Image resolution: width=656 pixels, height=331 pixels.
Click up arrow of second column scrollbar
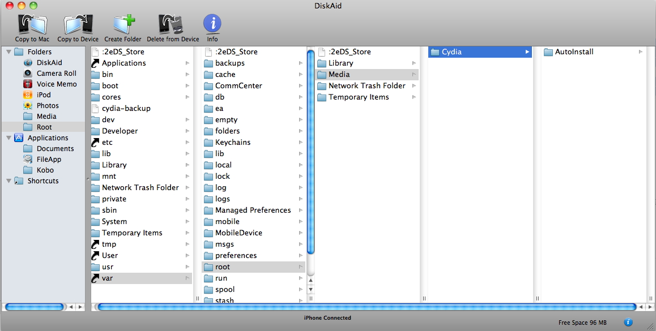click(x=310, y=281)
